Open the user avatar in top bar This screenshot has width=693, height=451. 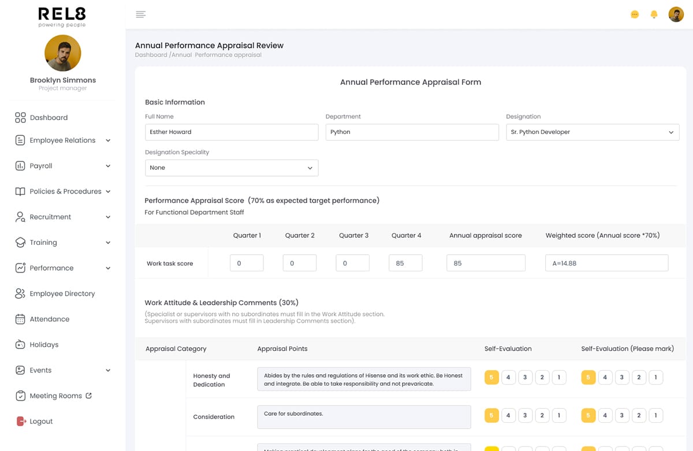click(676, 14)
